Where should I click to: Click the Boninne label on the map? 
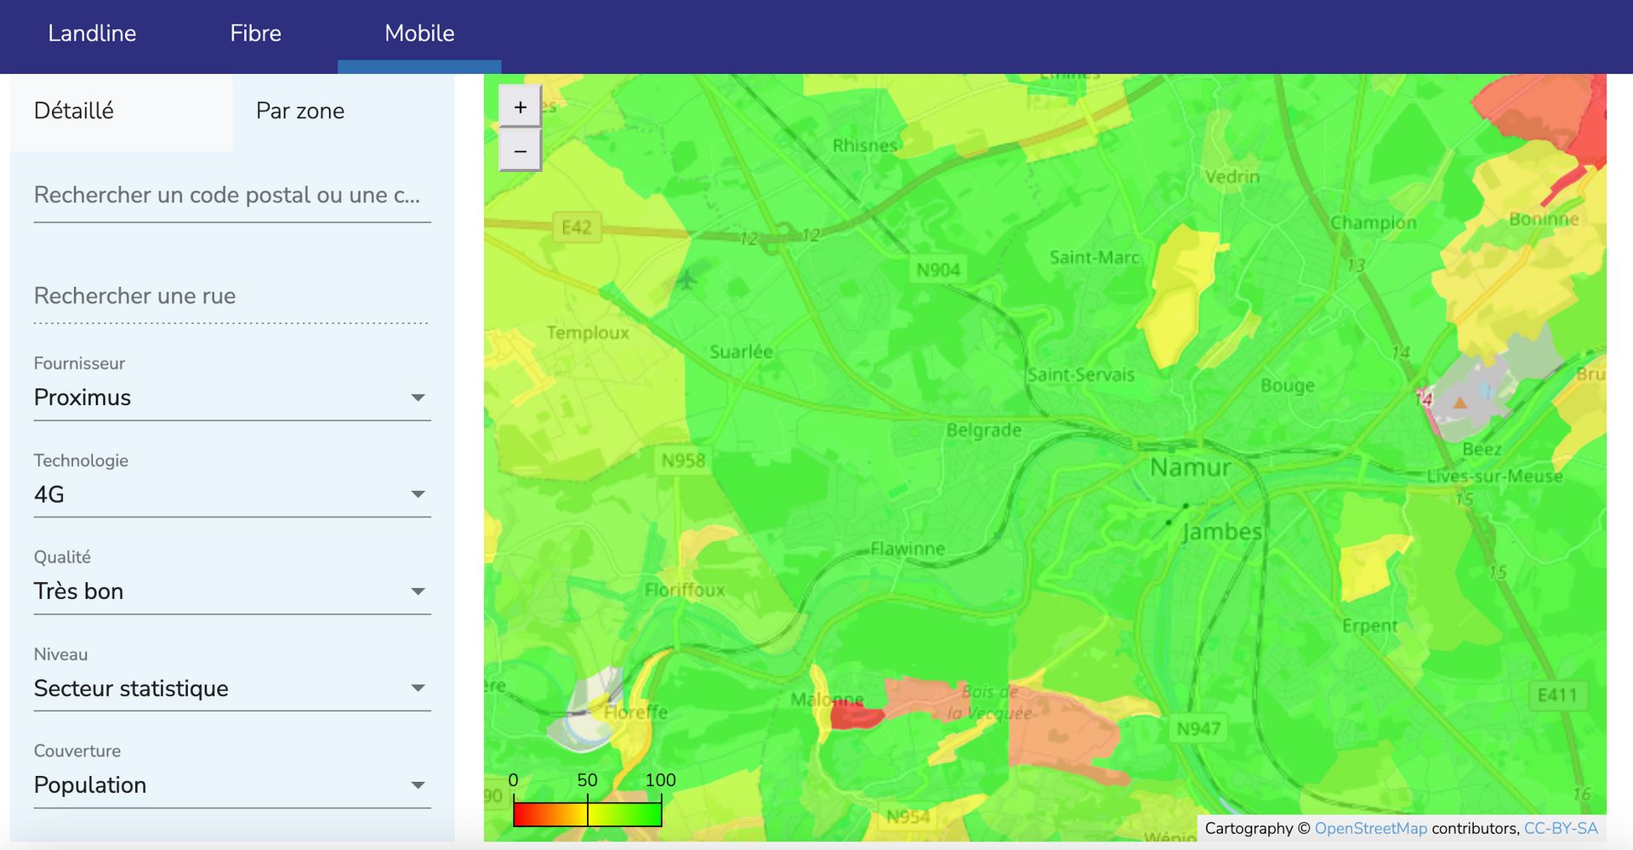pos(1544,219)
